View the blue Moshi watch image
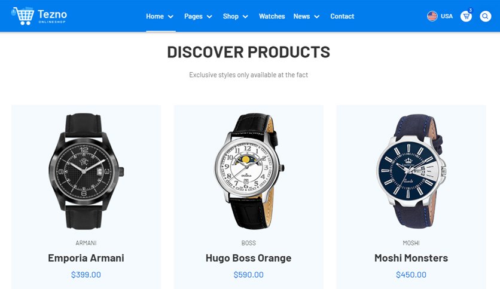Viewport: 500px width, 289px height. coord(411,171)
